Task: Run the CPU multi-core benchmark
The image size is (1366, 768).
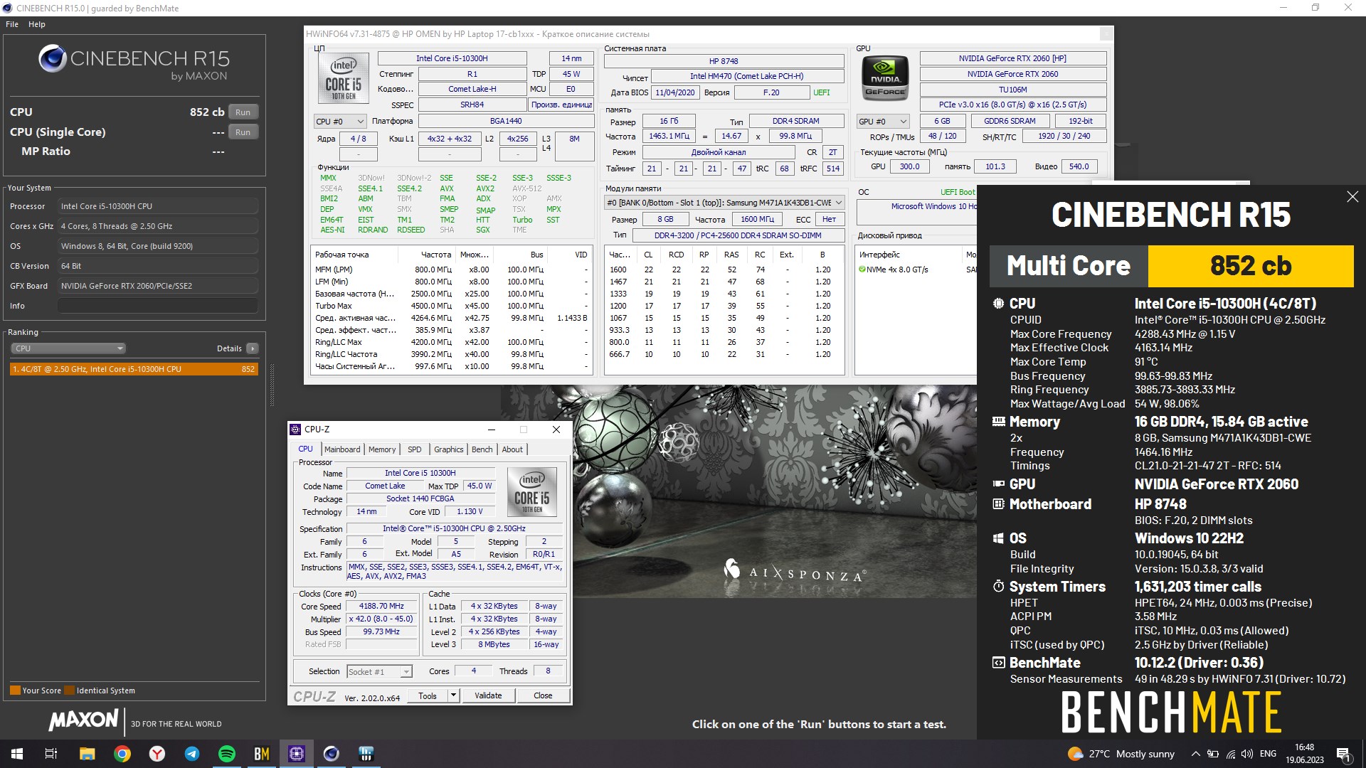Action: pos(243,112)
